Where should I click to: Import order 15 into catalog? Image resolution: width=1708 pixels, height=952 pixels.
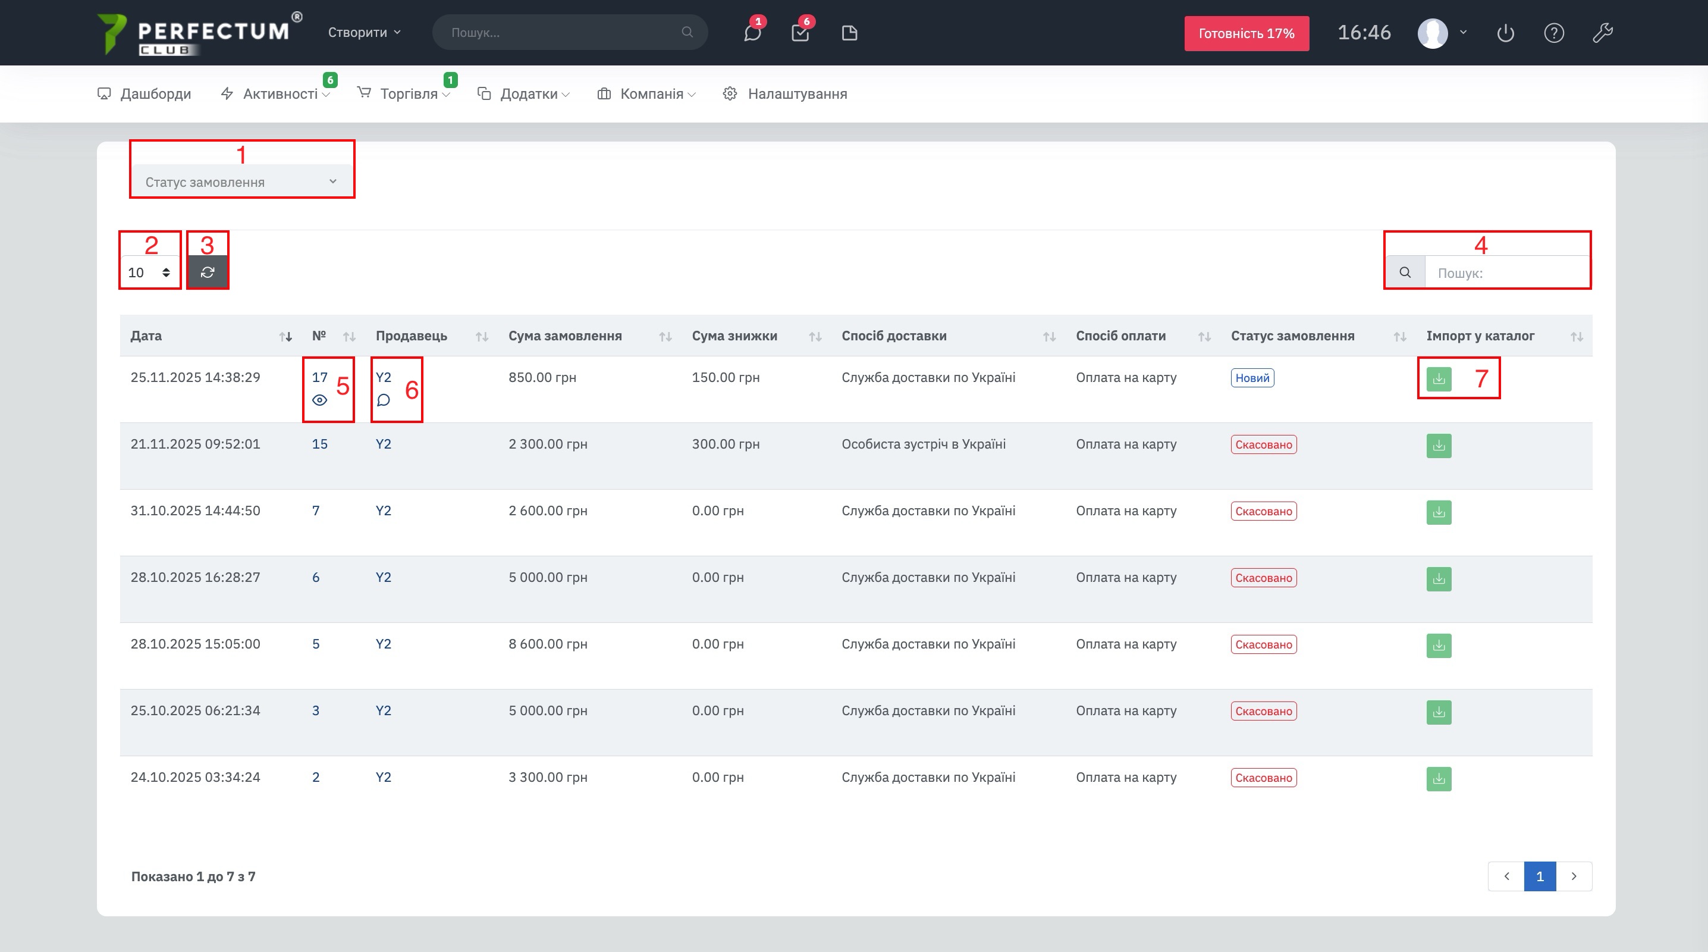point(1439,446)
